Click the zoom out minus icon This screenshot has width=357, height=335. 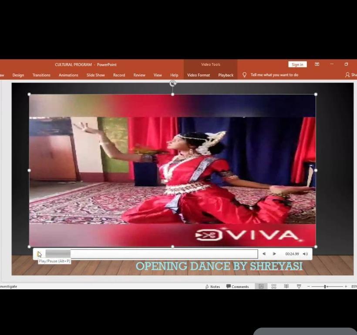coord(309,287)
